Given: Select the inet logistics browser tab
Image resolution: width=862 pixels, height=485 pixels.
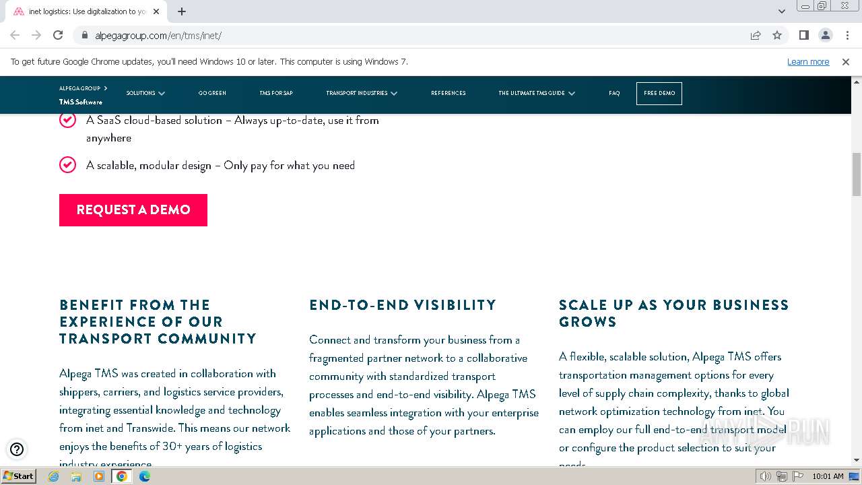Looking at the screenshot, I should point(86,11).
